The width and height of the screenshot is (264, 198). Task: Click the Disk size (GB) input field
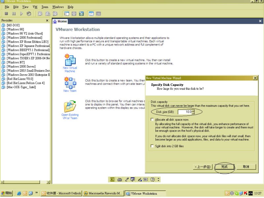(185, 112)
